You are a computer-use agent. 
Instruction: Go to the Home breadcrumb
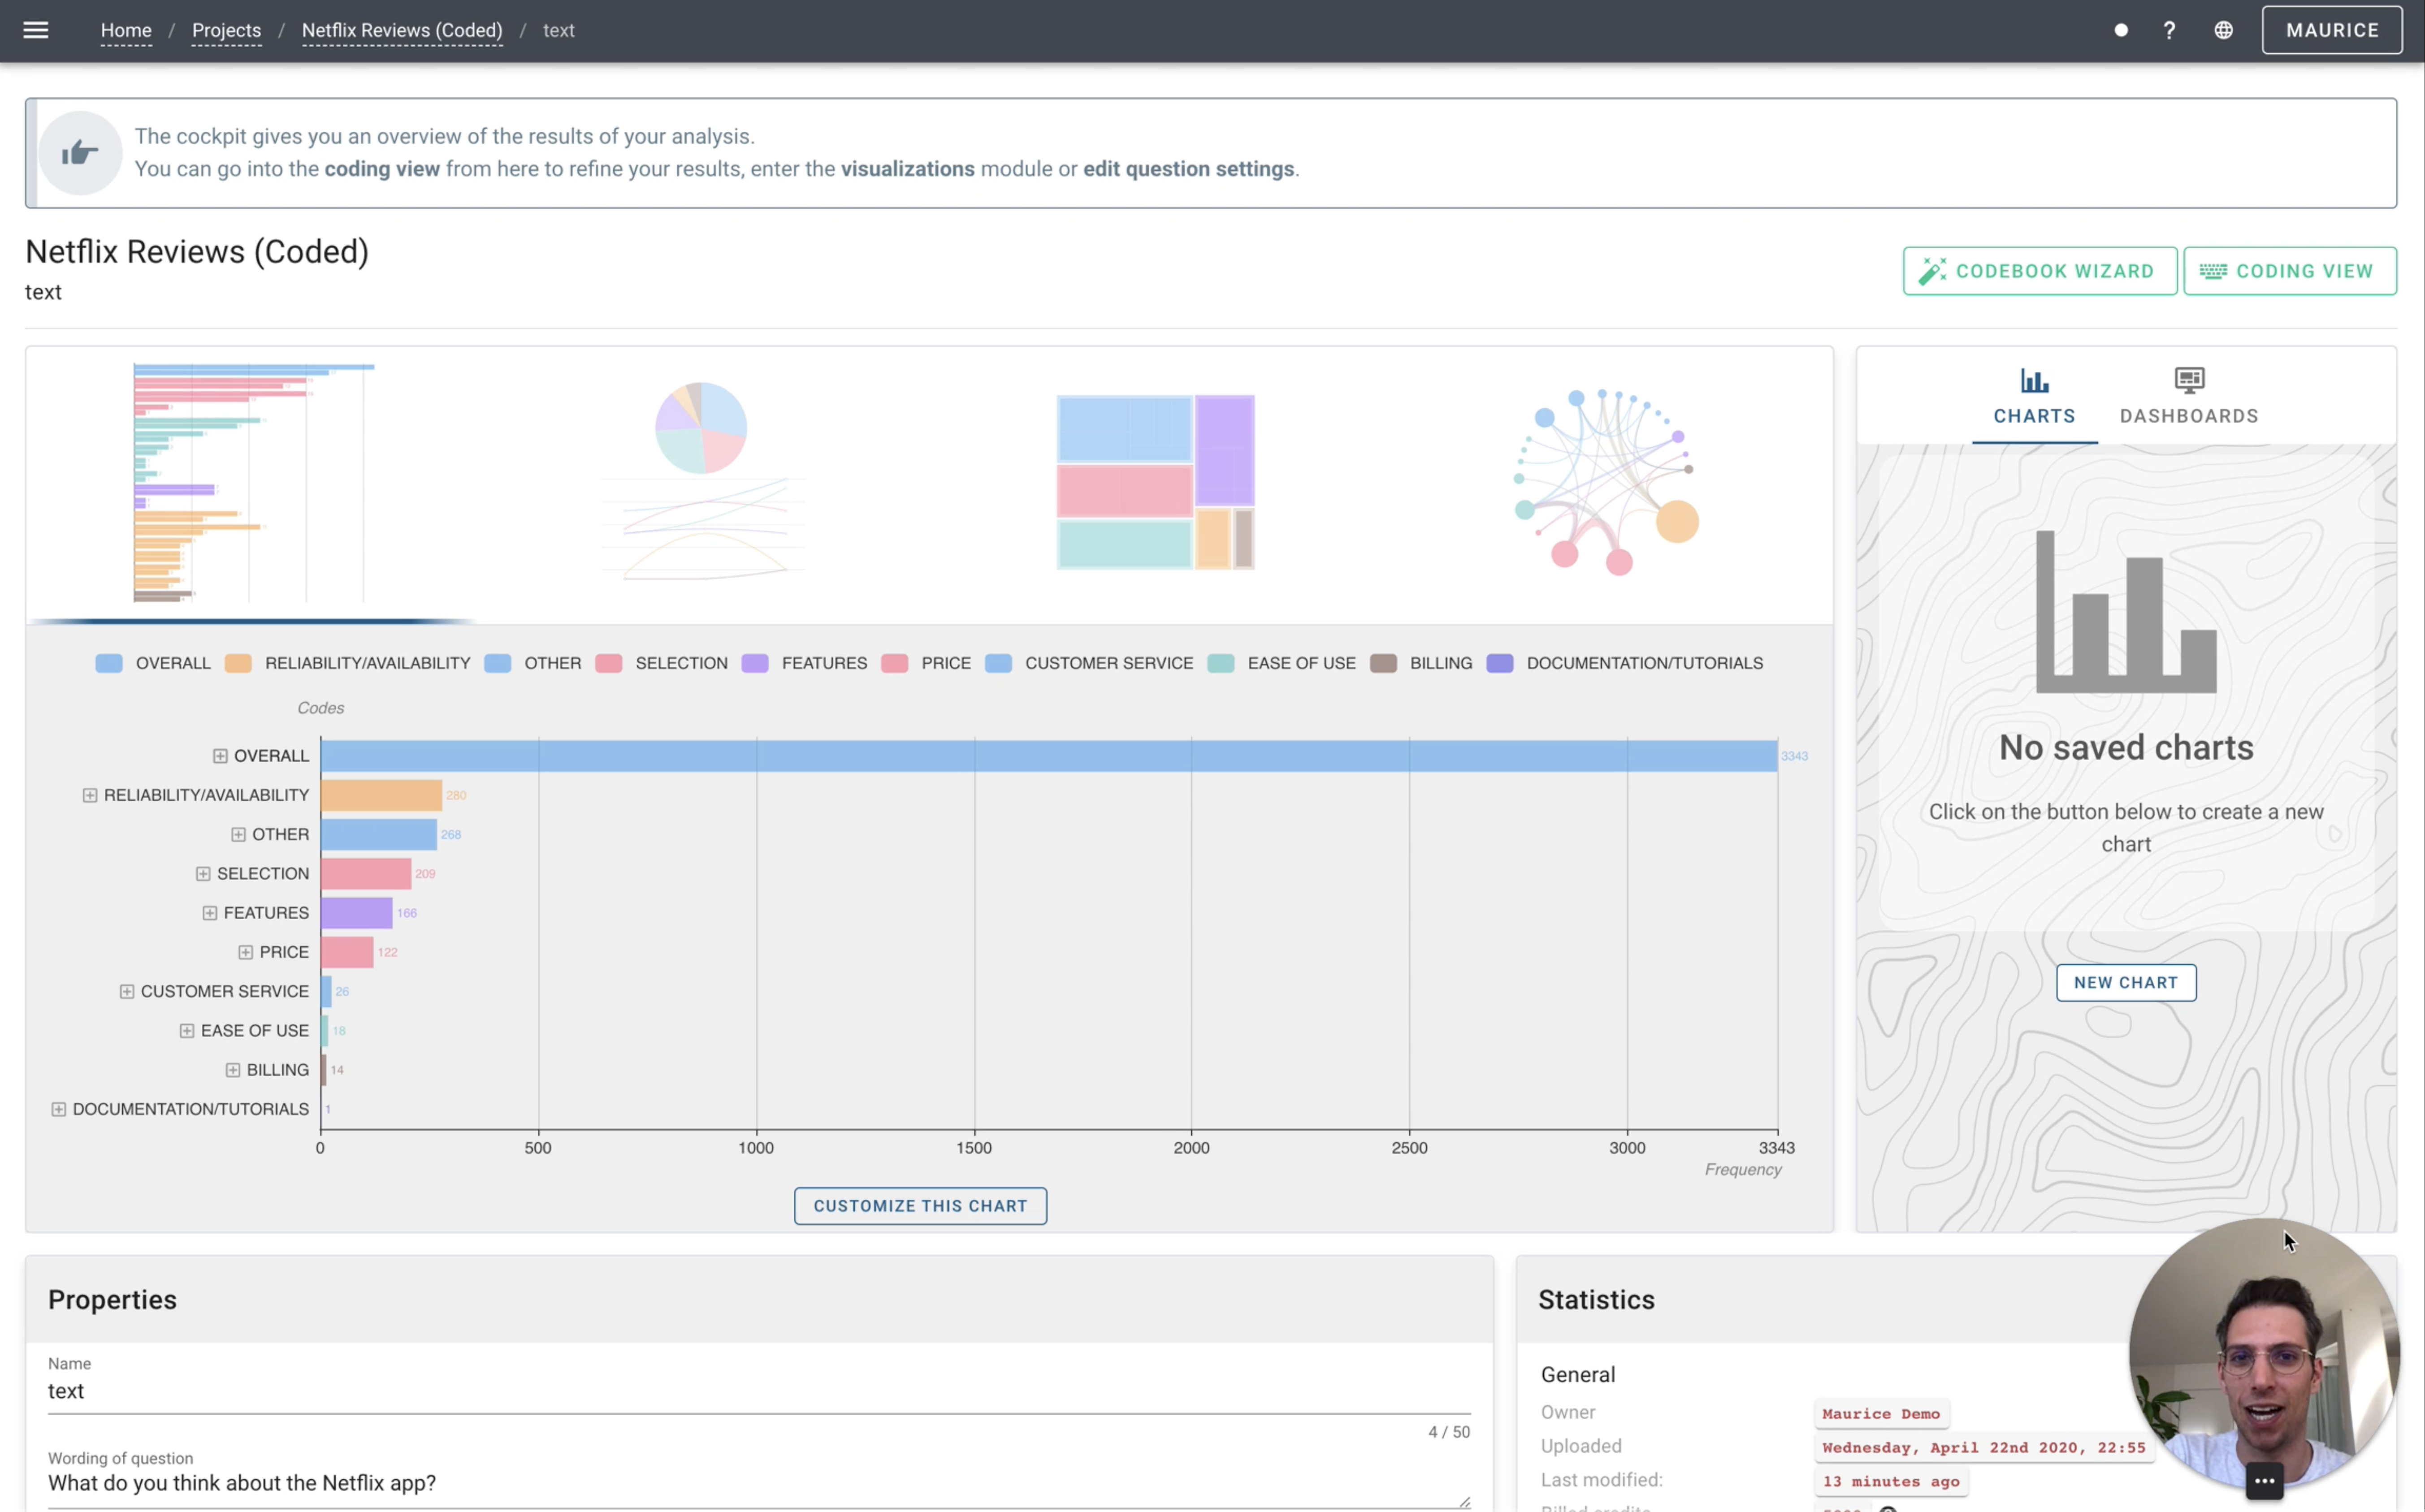click(126, 30)
